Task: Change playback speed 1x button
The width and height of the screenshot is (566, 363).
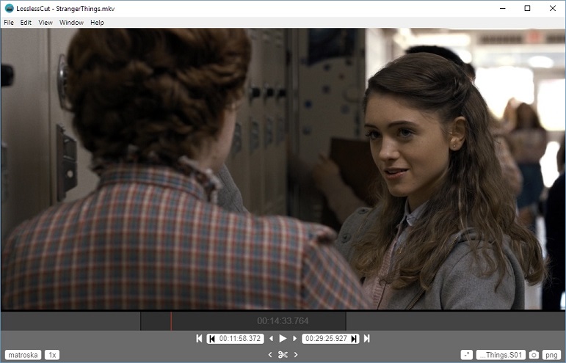Action: [x=52, y=355]
